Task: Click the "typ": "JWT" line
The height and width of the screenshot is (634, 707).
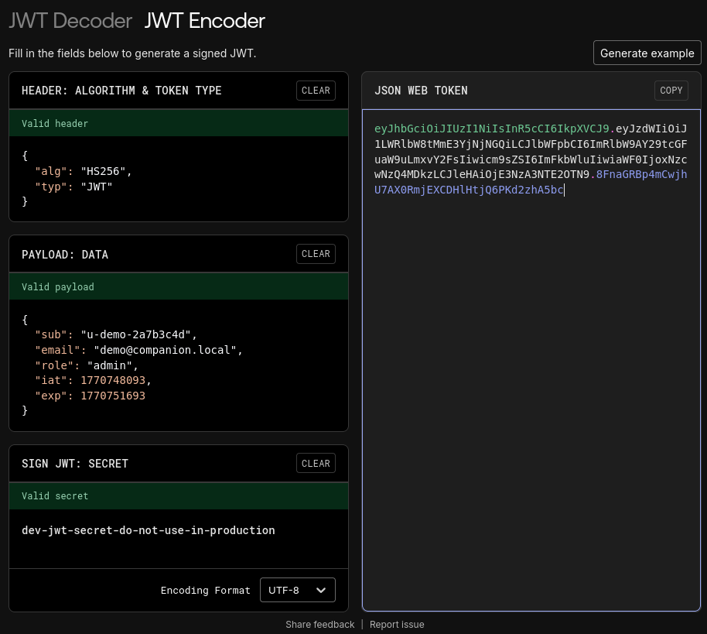Action: coord(73,187)
